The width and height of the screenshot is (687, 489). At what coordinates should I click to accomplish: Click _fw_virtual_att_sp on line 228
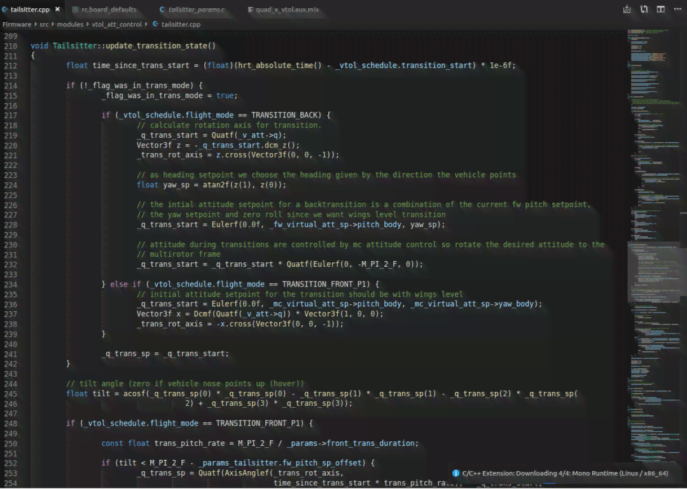tap(309, 225)
